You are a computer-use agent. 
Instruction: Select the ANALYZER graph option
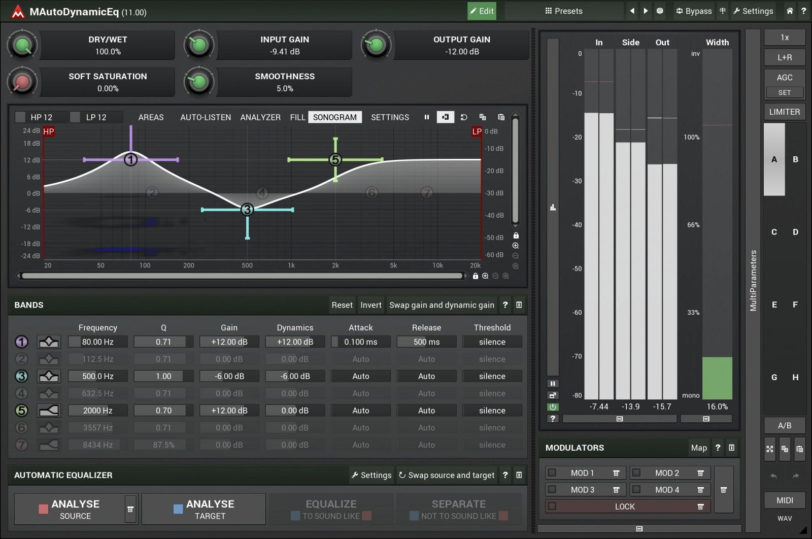260,117
